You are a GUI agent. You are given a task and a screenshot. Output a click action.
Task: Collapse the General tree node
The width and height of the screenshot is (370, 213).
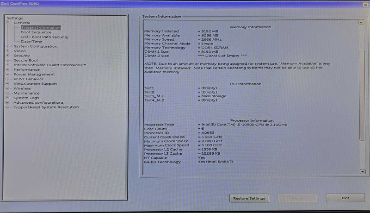7,23
